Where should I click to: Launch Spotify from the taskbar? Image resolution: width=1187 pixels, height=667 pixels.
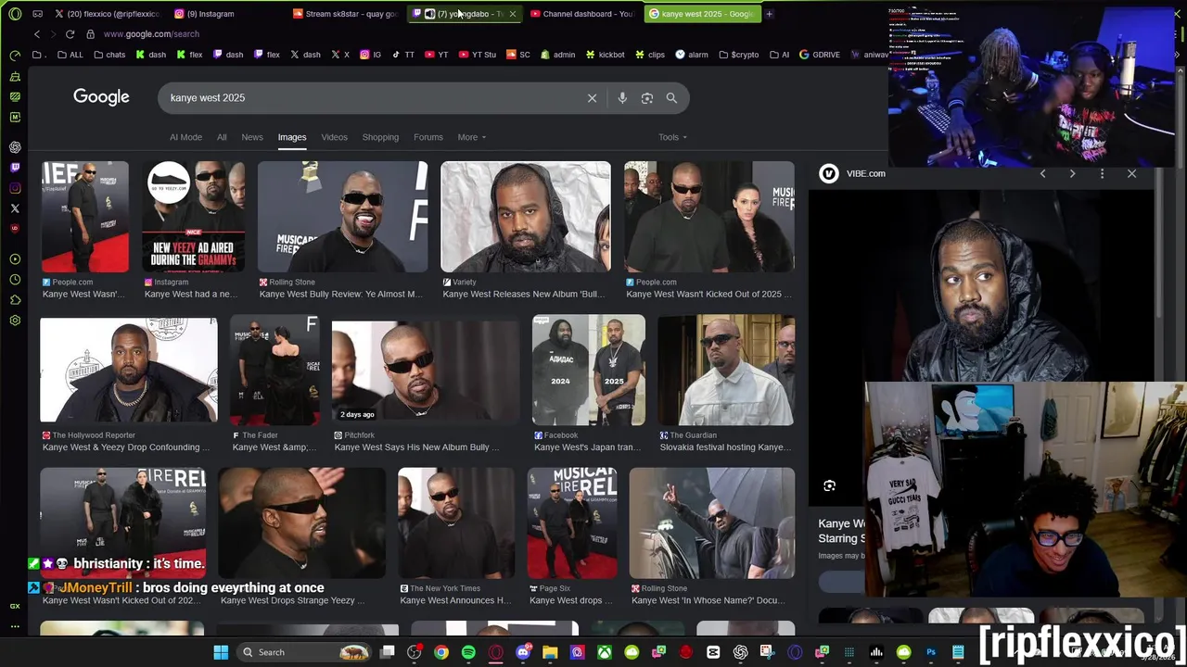tap(468, 652)
